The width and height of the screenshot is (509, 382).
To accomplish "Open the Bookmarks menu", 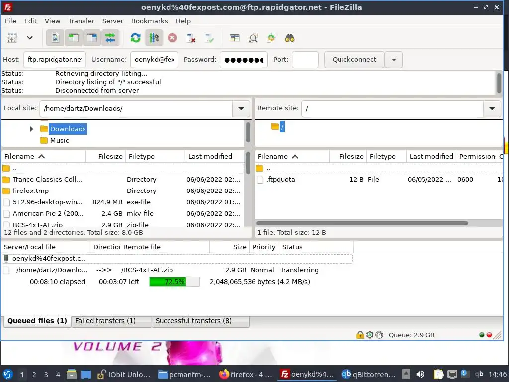I will coord(149,21).
